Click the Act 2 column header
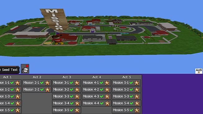The image size is (203, 114). [x=37, y=77]
